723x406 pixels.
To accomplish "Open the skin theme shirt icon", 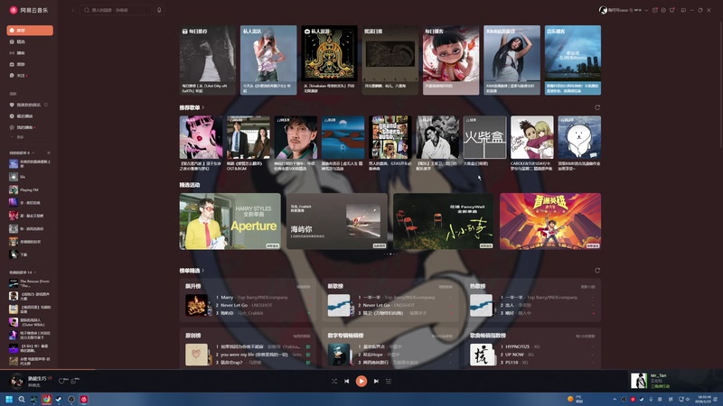I will point(672,10).
